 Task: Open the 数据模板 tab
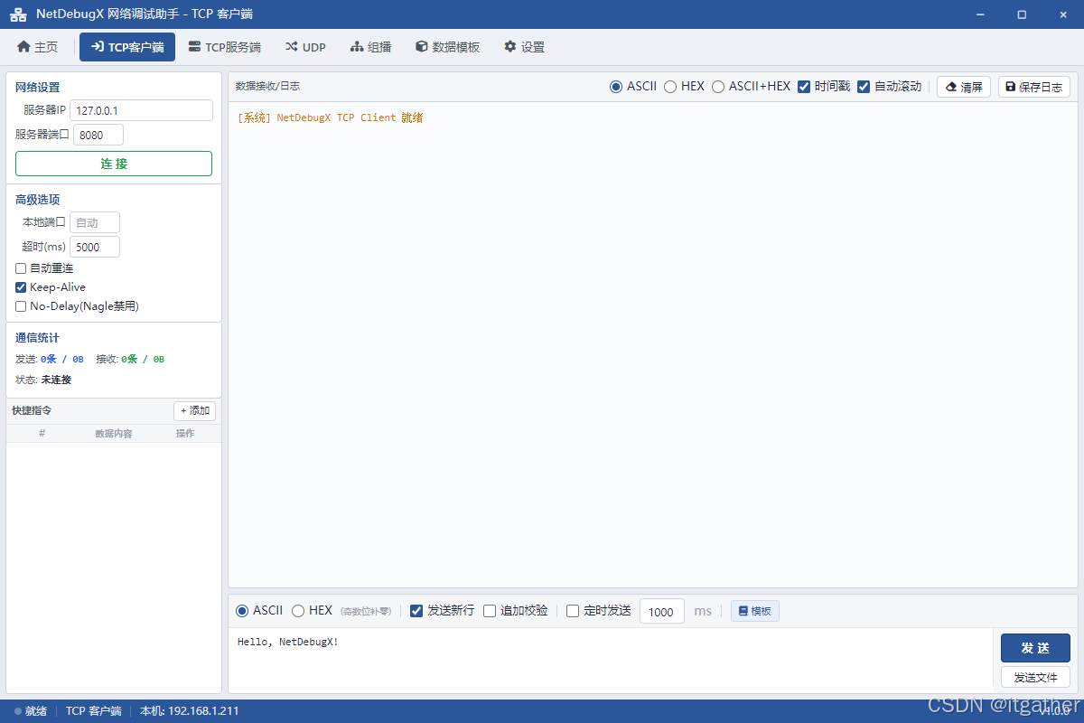tap(447, 47)
